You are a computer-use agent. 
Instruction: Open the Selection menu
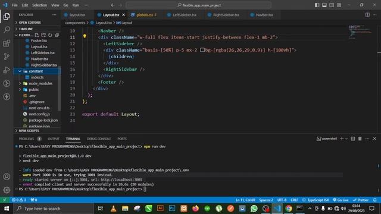click(39, 5)
